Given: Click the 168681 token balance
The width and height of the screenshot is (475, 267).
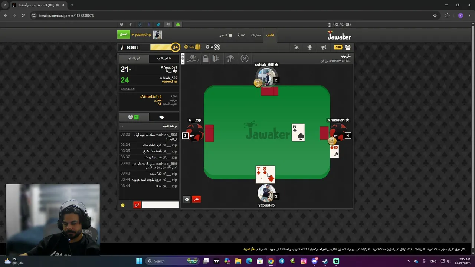Looking at the screenshot, I should pos(132,47).
